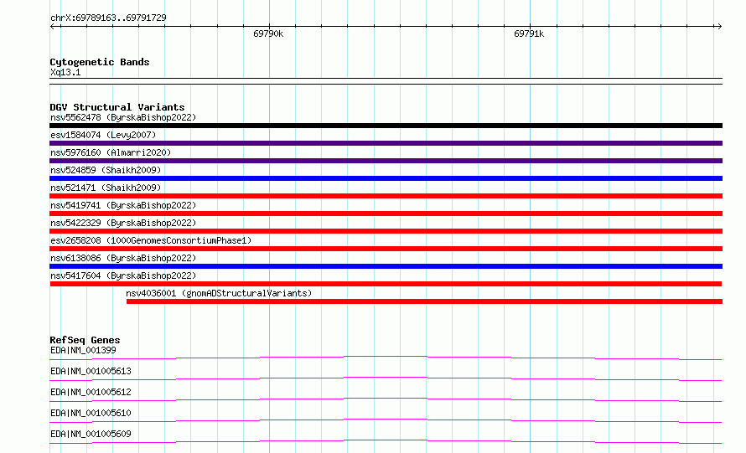Select the blue nsv524859 variant bar
Screen dimensions: 746x453
[386, 178]
